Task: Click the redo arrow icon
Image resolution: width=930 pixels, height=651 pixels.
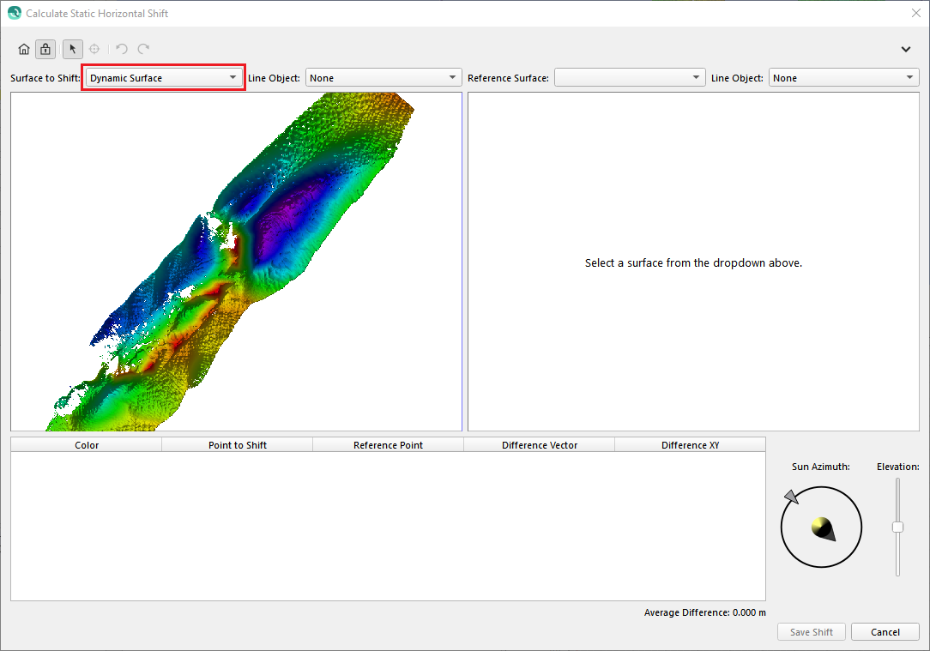Action: click(x=143, y=49)
